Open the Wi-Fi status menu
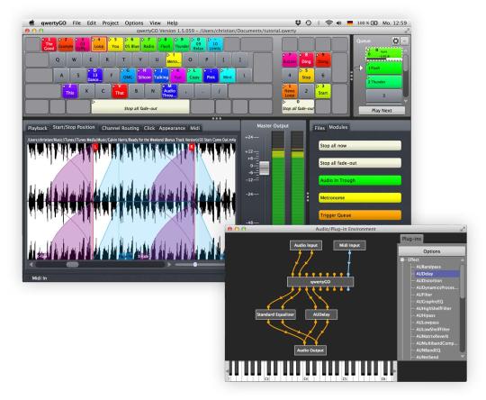This screenshot has width=486, height=400. [x=328, y=23]
